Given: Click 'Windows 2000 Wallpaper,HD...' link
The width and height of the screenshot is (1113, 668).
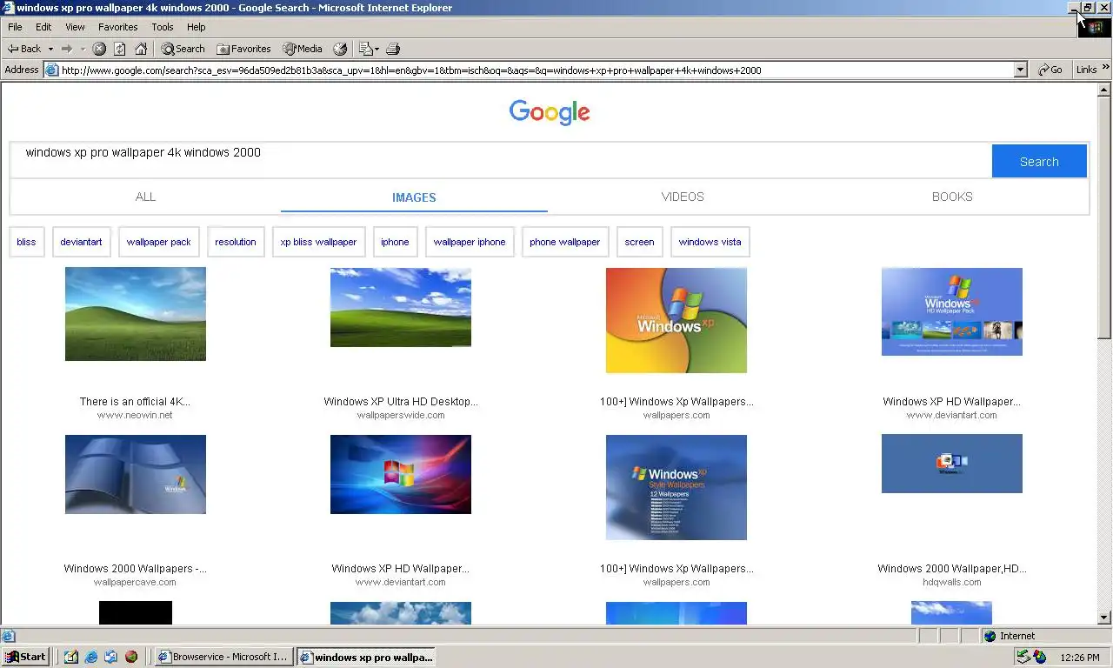Looking at the screenshot, I should 952,569.
